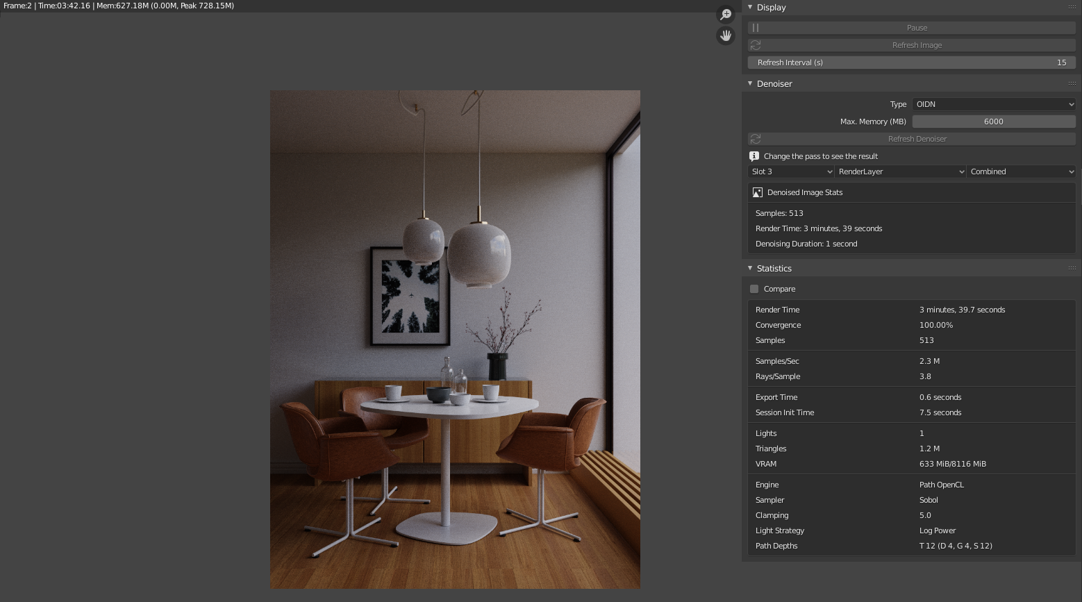Screen dimensions: 1082x602
Task: Click the Refresh Interval slider field
Action: coord(911,62)
